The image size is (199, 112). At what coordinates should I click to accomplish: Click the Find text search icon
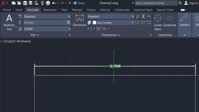(x=68, y=22)
